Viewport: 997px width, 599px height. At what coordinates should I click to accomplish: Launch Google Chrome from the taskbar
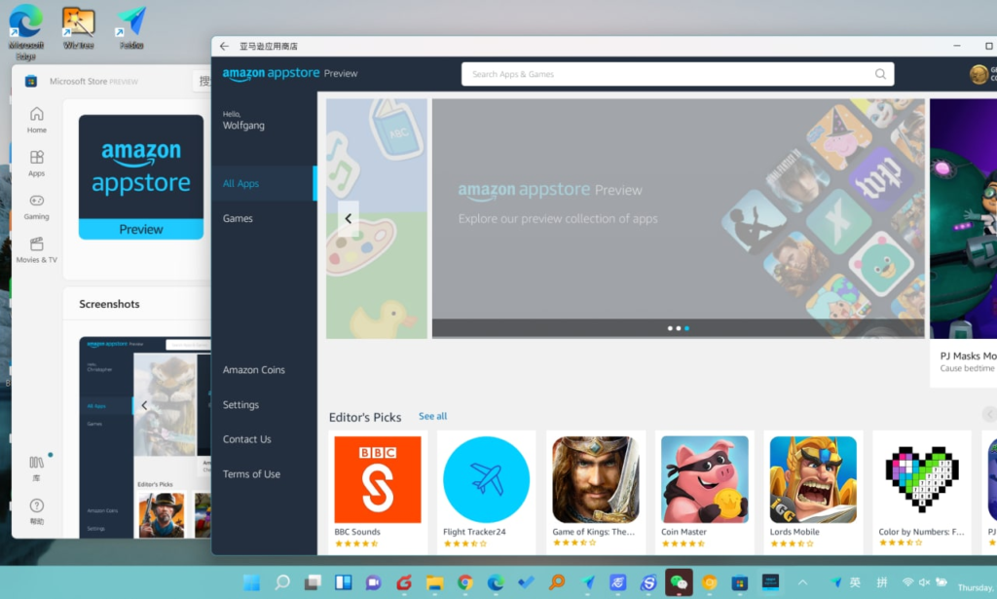[x=465, y=582]
